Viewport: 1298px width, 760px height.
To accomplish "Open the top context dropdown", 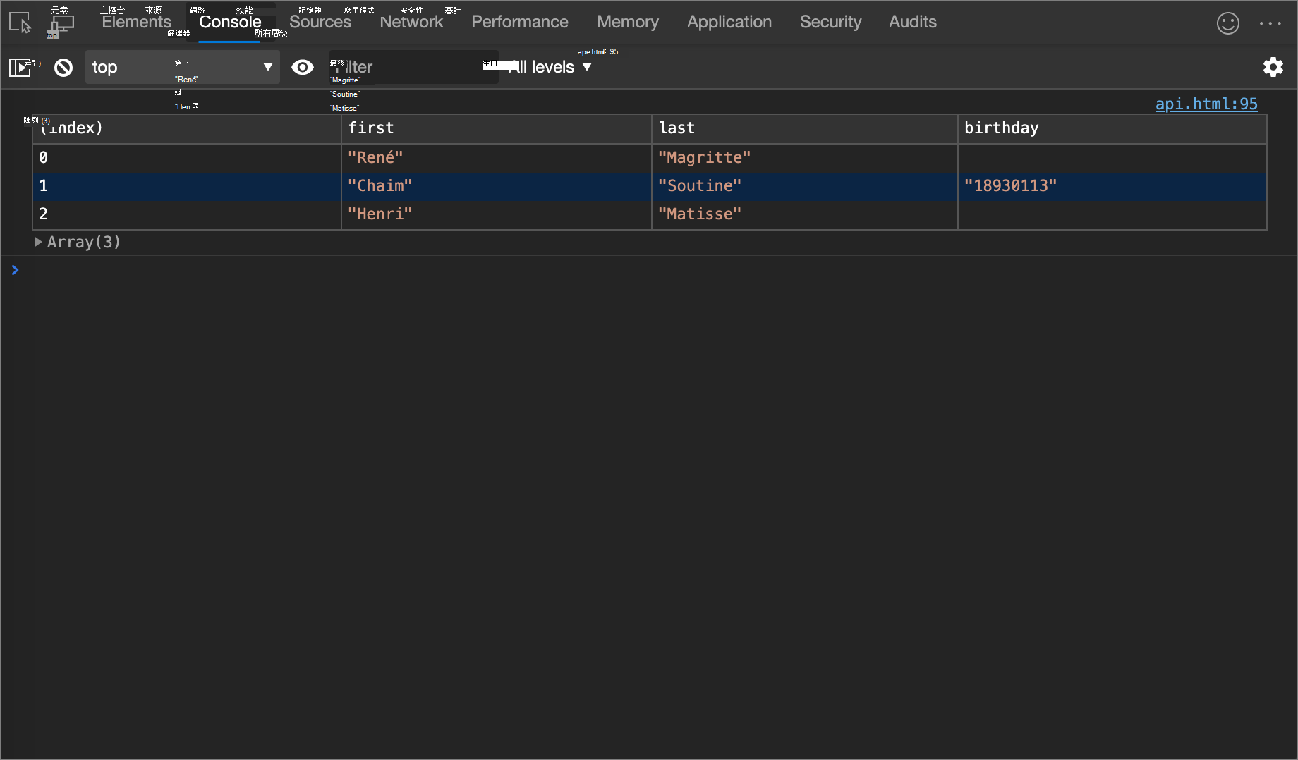I will 183,67.
